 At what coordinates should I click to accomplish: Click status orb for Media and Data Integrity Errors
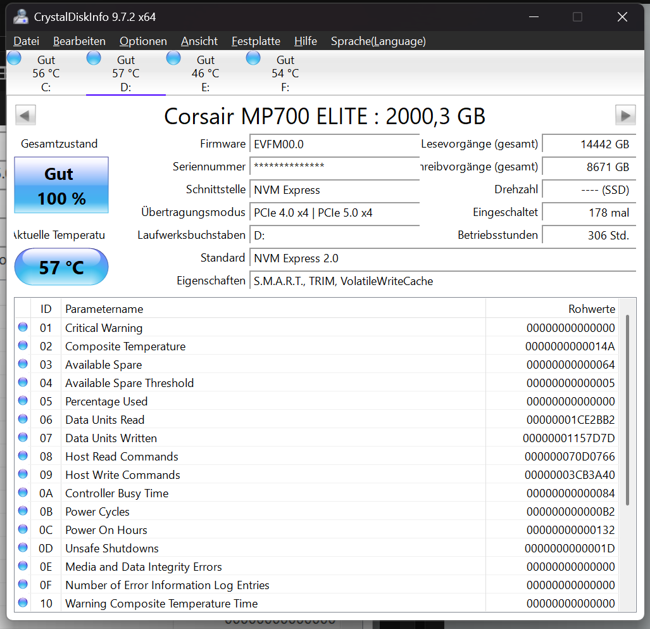[23, 566]
